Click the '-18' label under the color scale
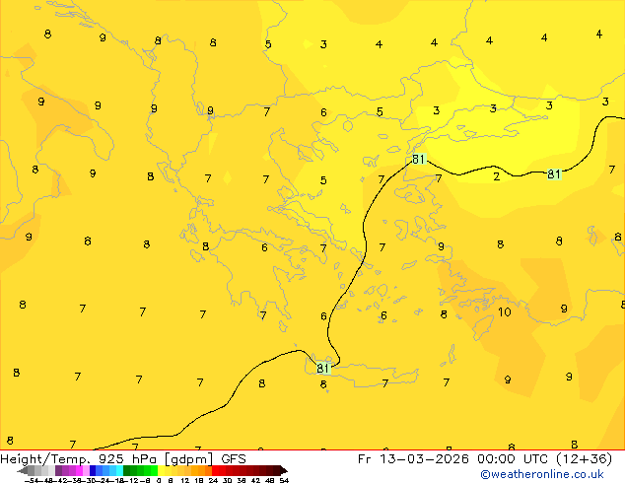Screen dimensions: 625x483 point(117,481)
